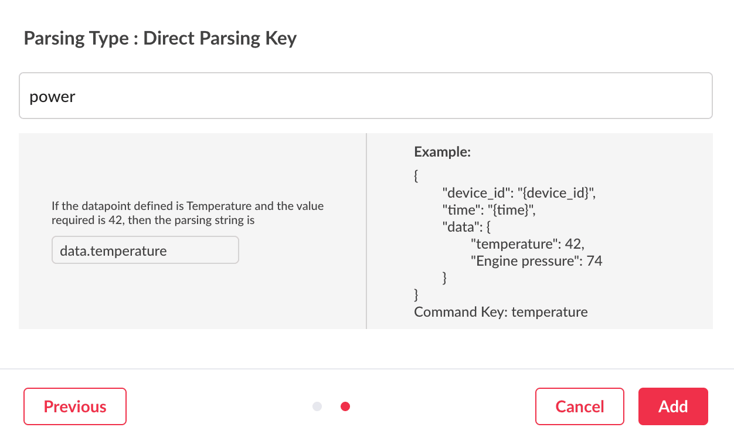
Task: Select the active red step indicator dot
Action: coord(345,406)
